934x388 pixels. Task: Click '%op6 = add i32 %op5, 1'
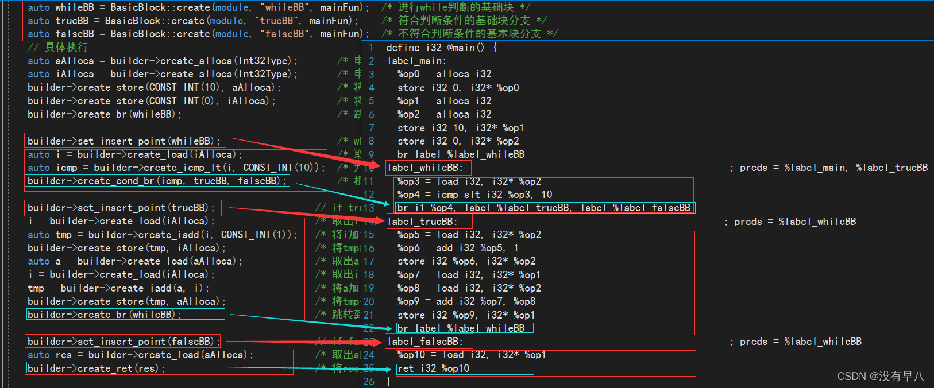coord(458,248)
